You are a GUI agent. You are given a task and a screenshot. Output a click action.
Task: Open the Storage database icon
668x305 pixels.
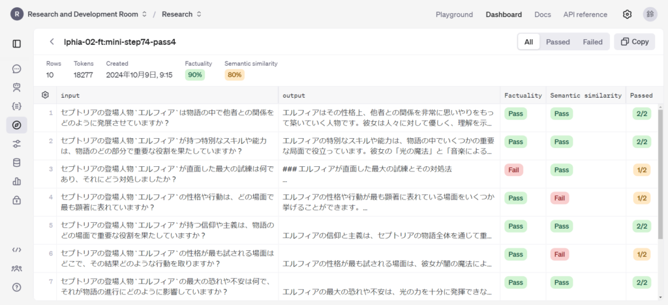(x=16, y=163)
